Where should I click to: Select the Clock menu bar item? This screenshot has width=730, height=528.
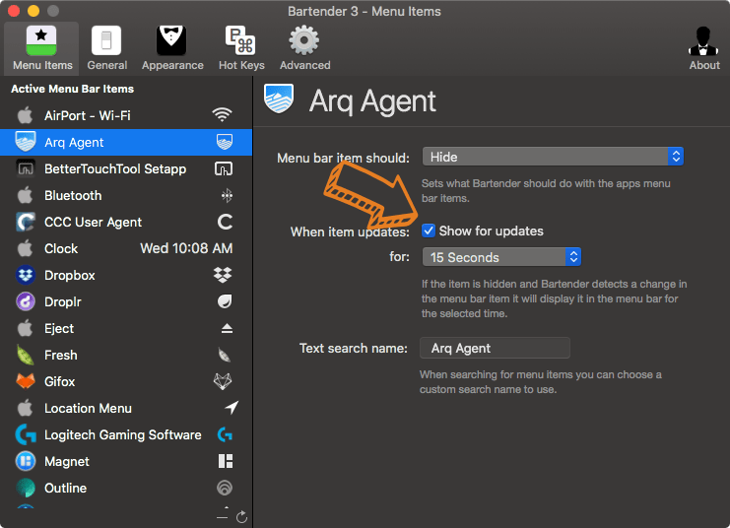tap(126, 248)
